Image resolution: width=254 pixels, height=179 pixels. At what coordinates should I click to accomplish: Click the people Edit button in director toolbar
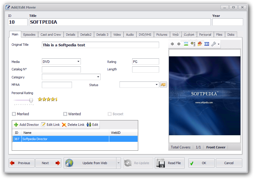92,125
